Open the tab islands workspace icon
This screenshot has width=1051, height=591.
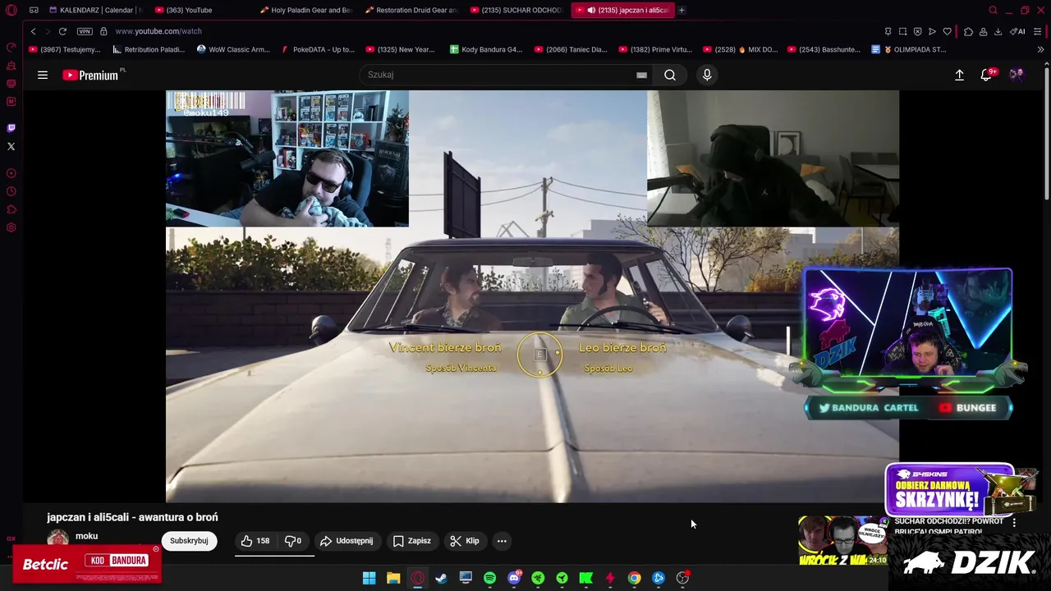34,10
